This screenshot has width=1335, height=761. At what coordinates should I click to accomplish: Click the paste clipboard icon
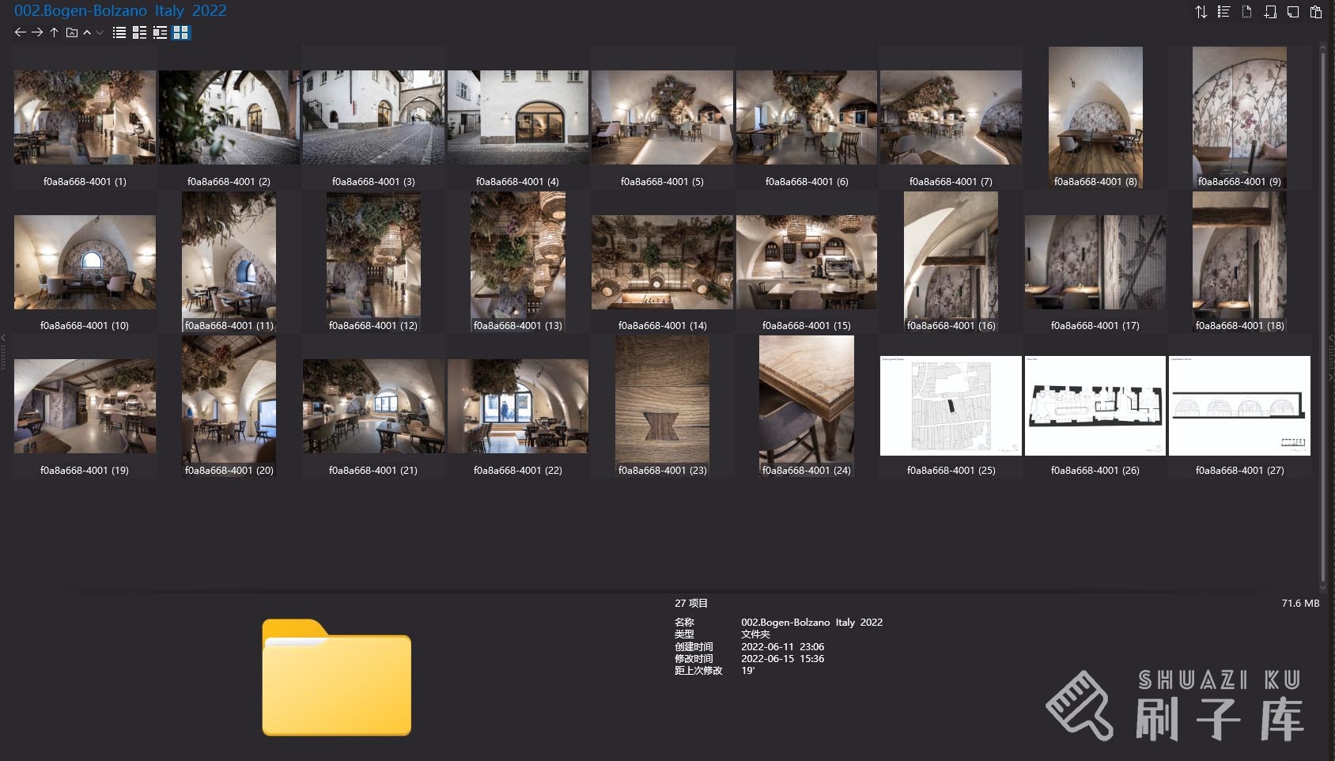pyautogui.click(x=1316, y=12)
